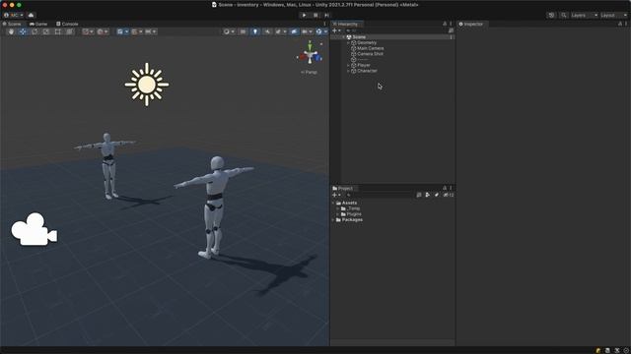
Task: Select the Project tab
Action: pyautogui.click(x=343, y=188)
